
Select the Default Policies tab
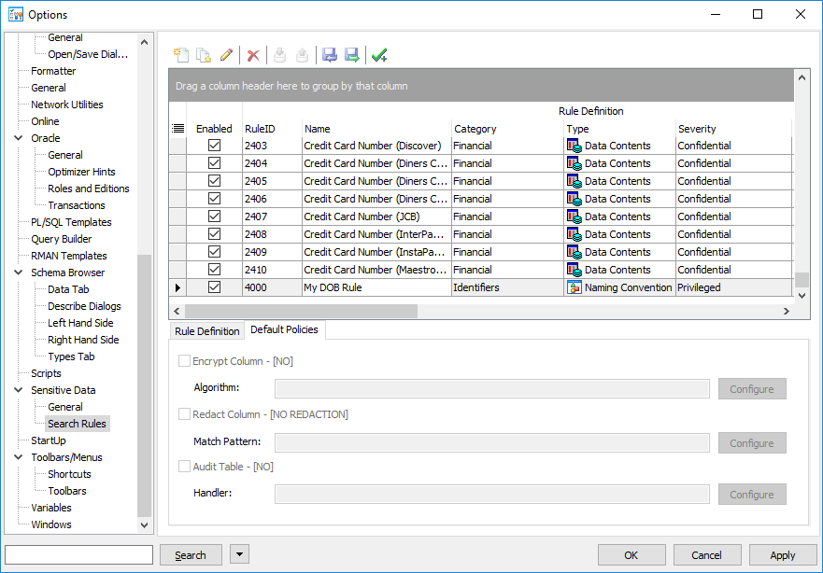pyautogui.click(x=285, y=329)
